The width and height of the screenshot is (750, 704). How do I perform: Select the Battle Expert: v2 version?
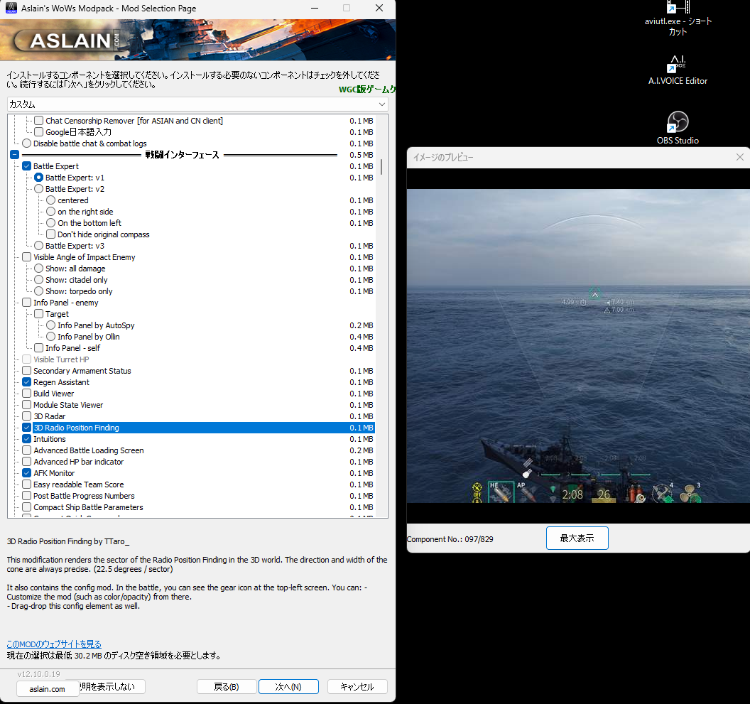[x=38, y=189]
